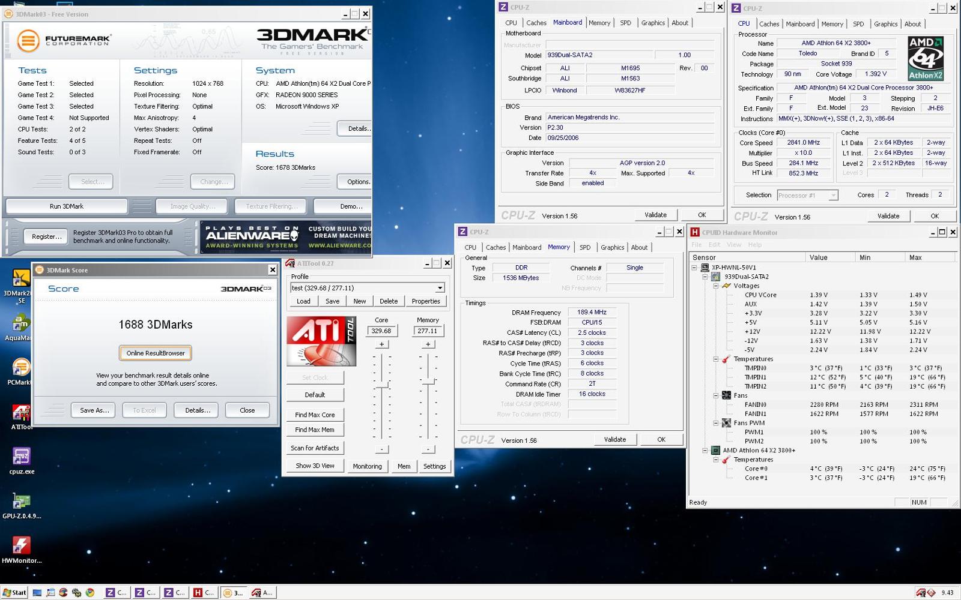Click the fan icon beside Fans PWM
Screen dimensions: 961x600
pyautogui.click(x=726, y=423)
